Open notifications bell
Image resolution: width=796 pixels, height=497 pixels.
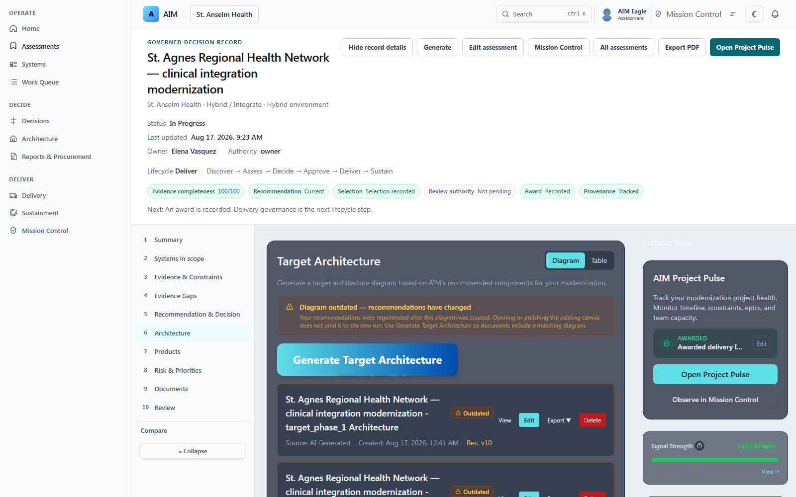(775, 14)
